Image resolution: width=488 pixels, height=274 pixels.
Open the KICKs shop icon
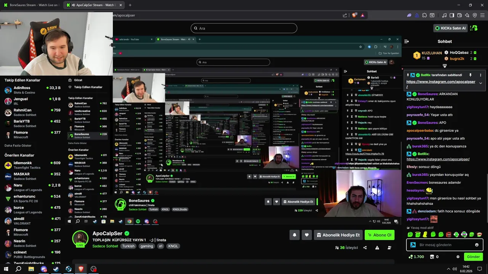(x=432, y=257)
